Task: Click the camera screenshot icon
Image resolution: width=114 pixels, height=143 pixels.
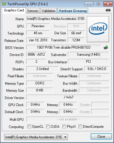Action: pos(108,10)
